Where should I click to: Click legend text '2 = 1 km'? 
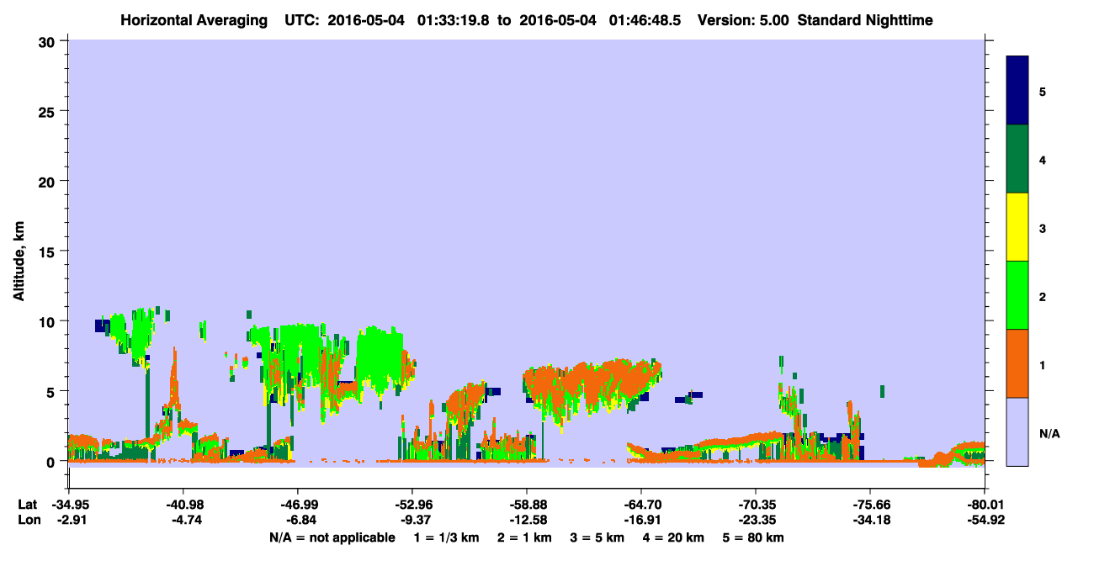point(525,537)
